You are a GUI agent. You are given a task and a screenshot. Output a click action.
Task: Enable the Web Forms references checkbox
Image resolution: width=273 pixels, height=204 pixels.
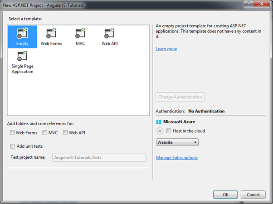[x=12, y=133]
